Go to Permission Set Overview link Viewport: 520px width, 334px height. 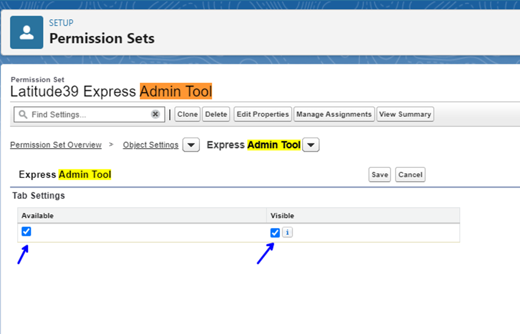[x=55, y=145]
